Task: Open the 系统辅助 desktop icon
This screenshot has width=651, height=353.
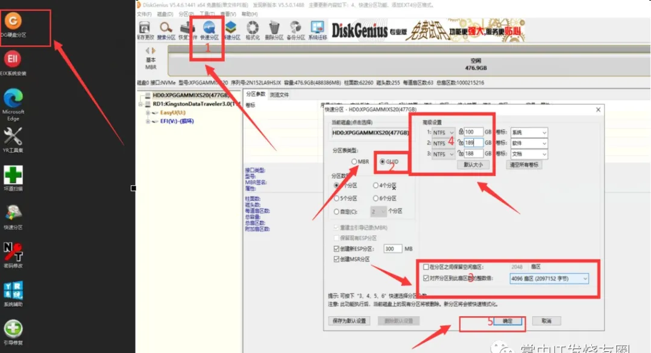Action: pos(13,293)
